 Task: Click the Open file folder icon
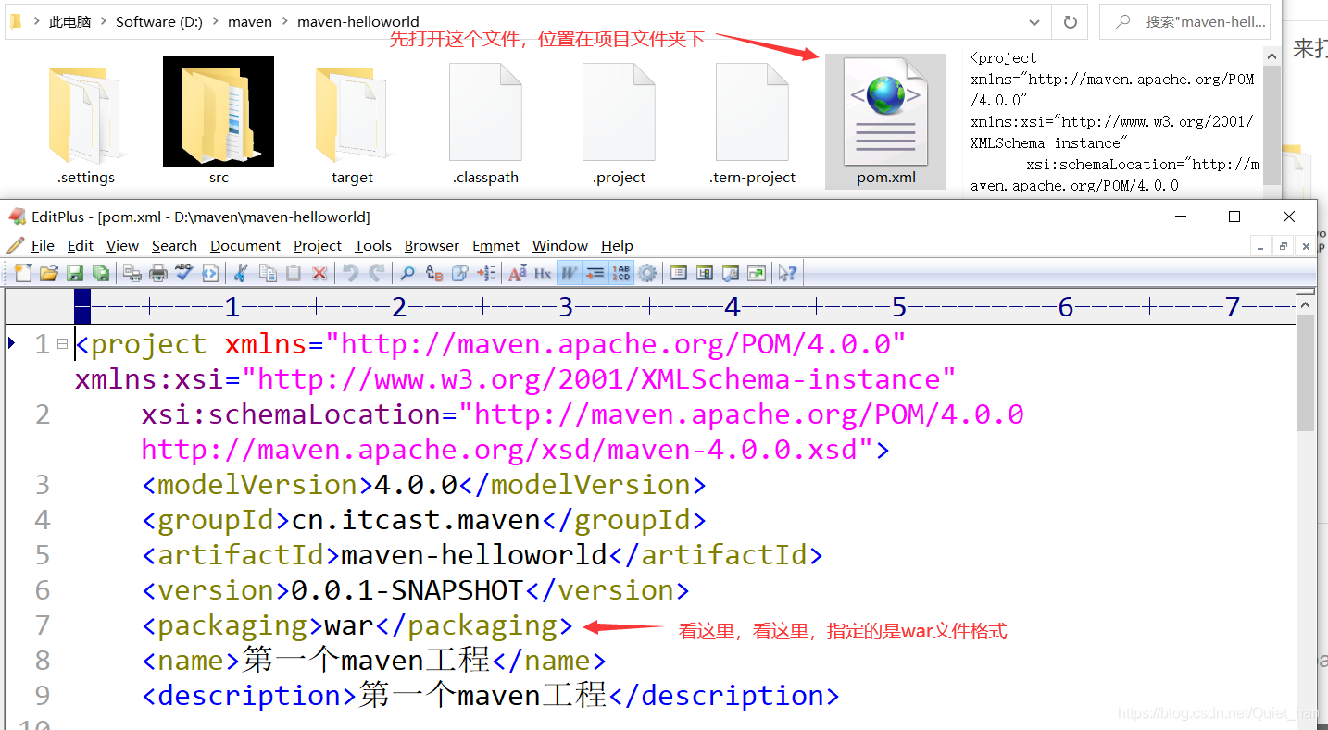click(x=49, y=273)
